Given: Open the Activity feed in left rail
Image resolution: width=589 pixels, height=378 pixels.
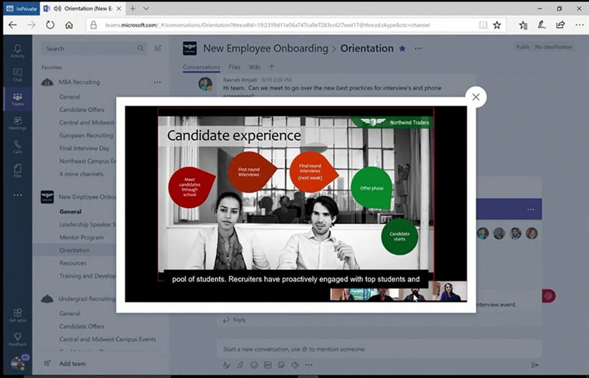Looking at the screenshot, I should pyautogui.click(x=17, y=51).
